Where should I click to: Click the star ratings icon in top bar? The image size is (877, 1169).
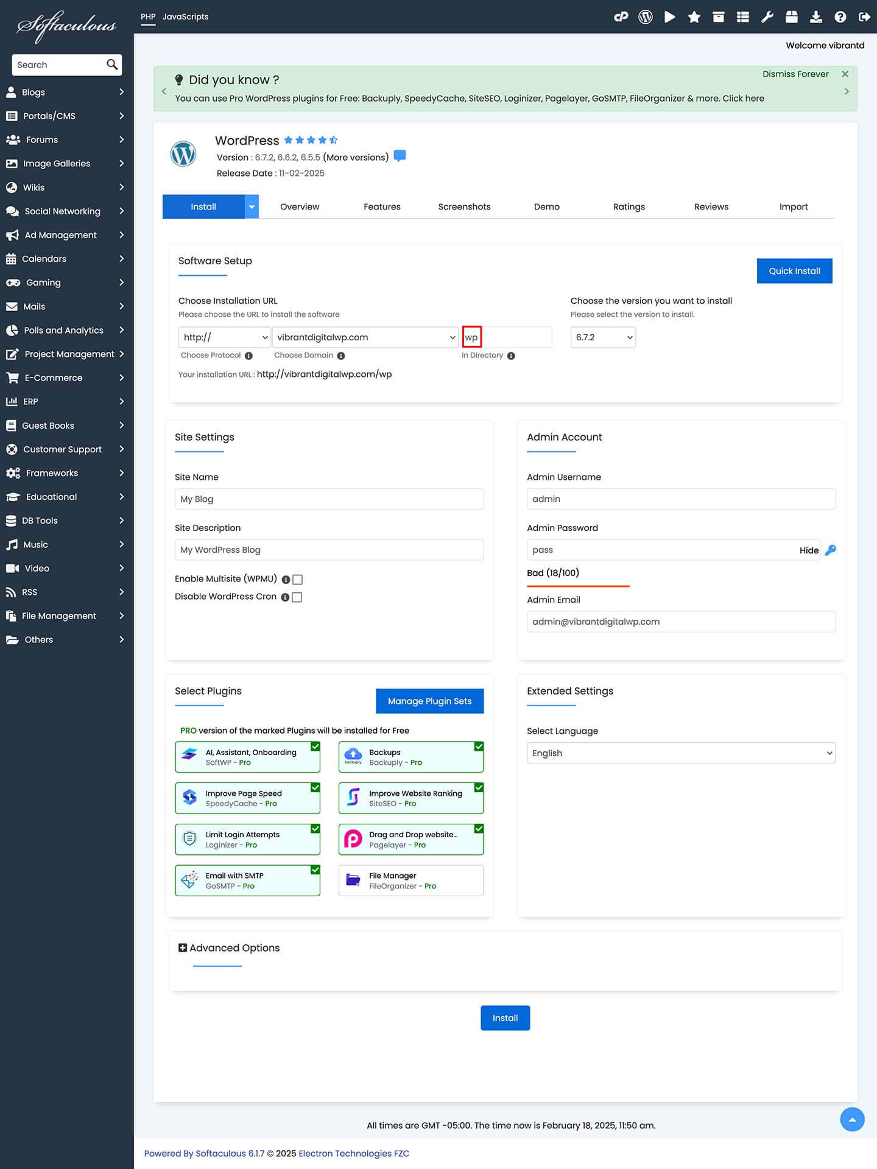(x=694, y=17)
